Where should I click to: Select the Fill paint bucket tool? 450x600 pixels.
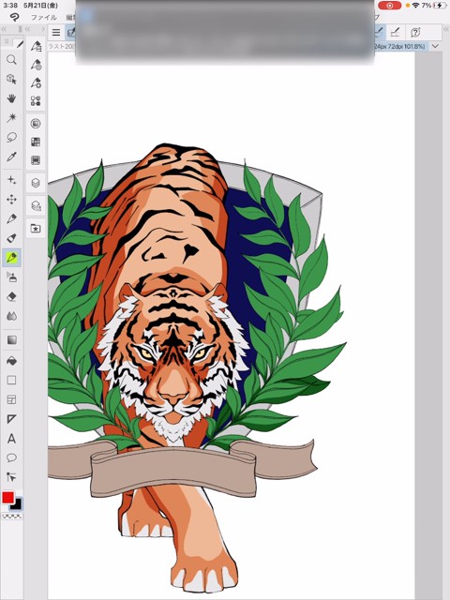11,360
